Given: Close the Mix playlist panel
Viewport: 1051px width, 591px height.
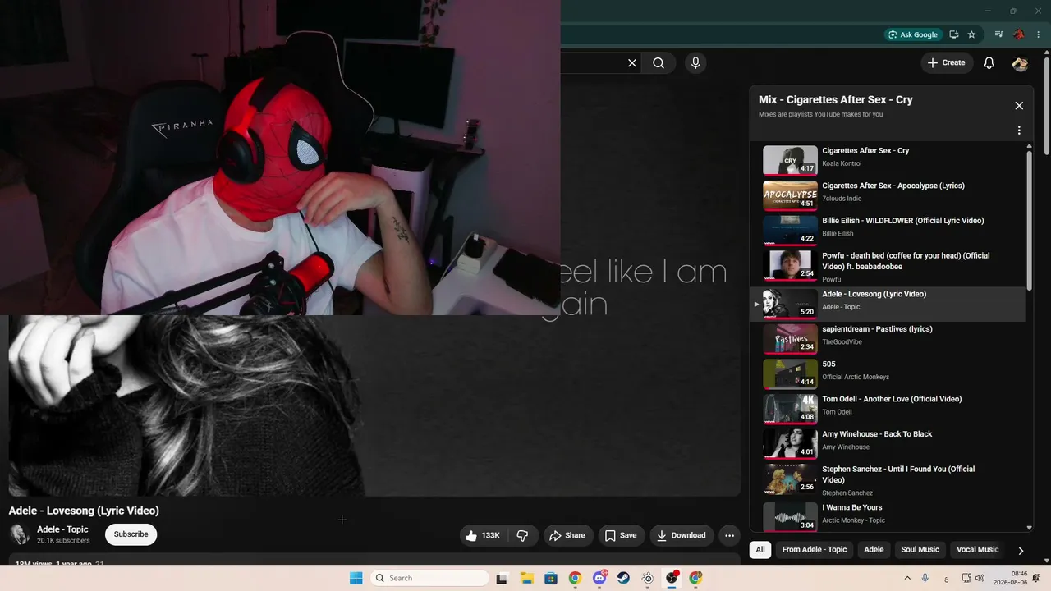Looking at the screenshot, I should click(1019, 106).
